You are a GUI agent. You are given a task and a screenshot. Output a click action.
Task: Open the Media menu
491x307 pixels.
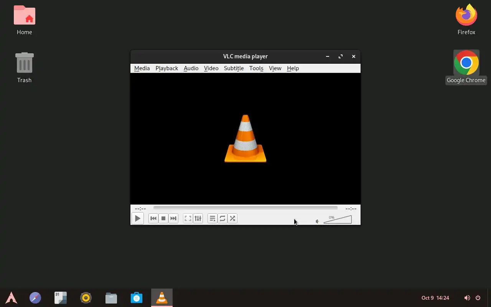tap(142, 68)
